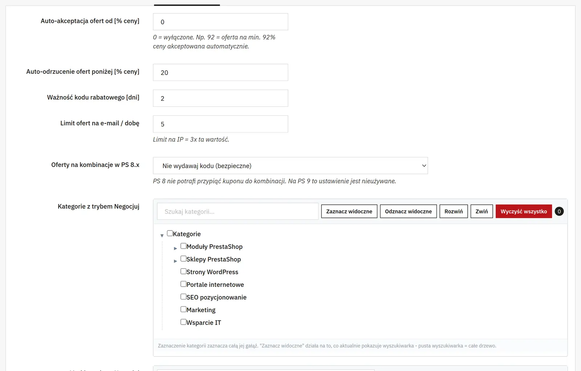This screenshot has height=371, width=581.
Task: Collapse the Kategorie tree root arrow
Action: (162, 236)
